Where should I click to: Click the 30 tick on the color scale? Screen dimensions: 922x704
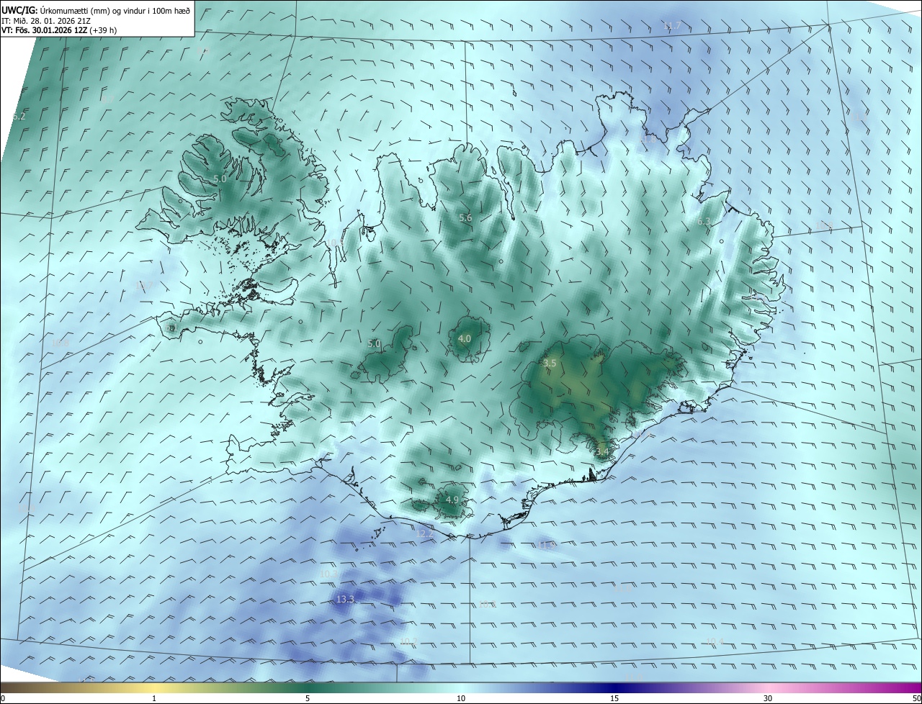[768, 698]
